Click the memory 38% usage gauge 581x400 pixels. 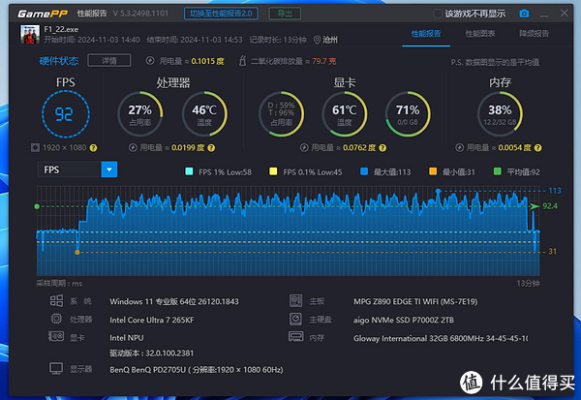[500, 114]
